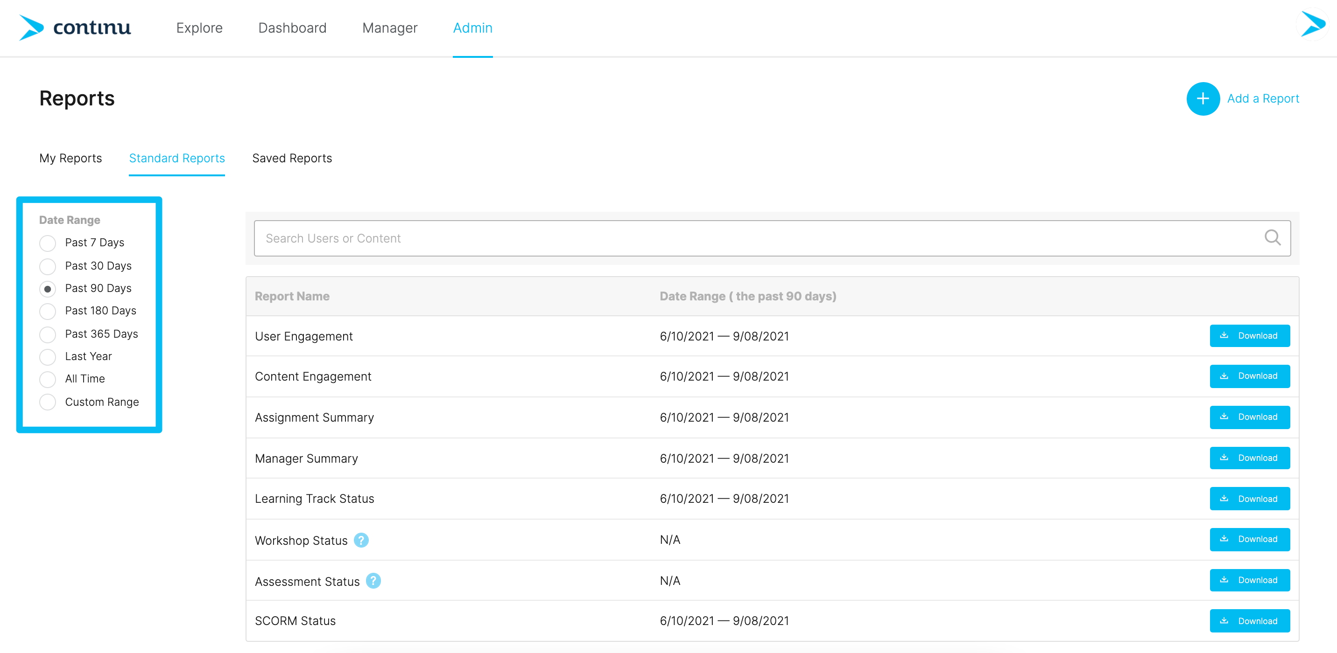1337x653 pixels.
Task: Click the N/A value for Assessment Status
Action: (x=670, y=581)
